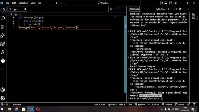Screen dimensions: 199x112
Task: Show more panel tabs
Action: click(x=143, y=9)
